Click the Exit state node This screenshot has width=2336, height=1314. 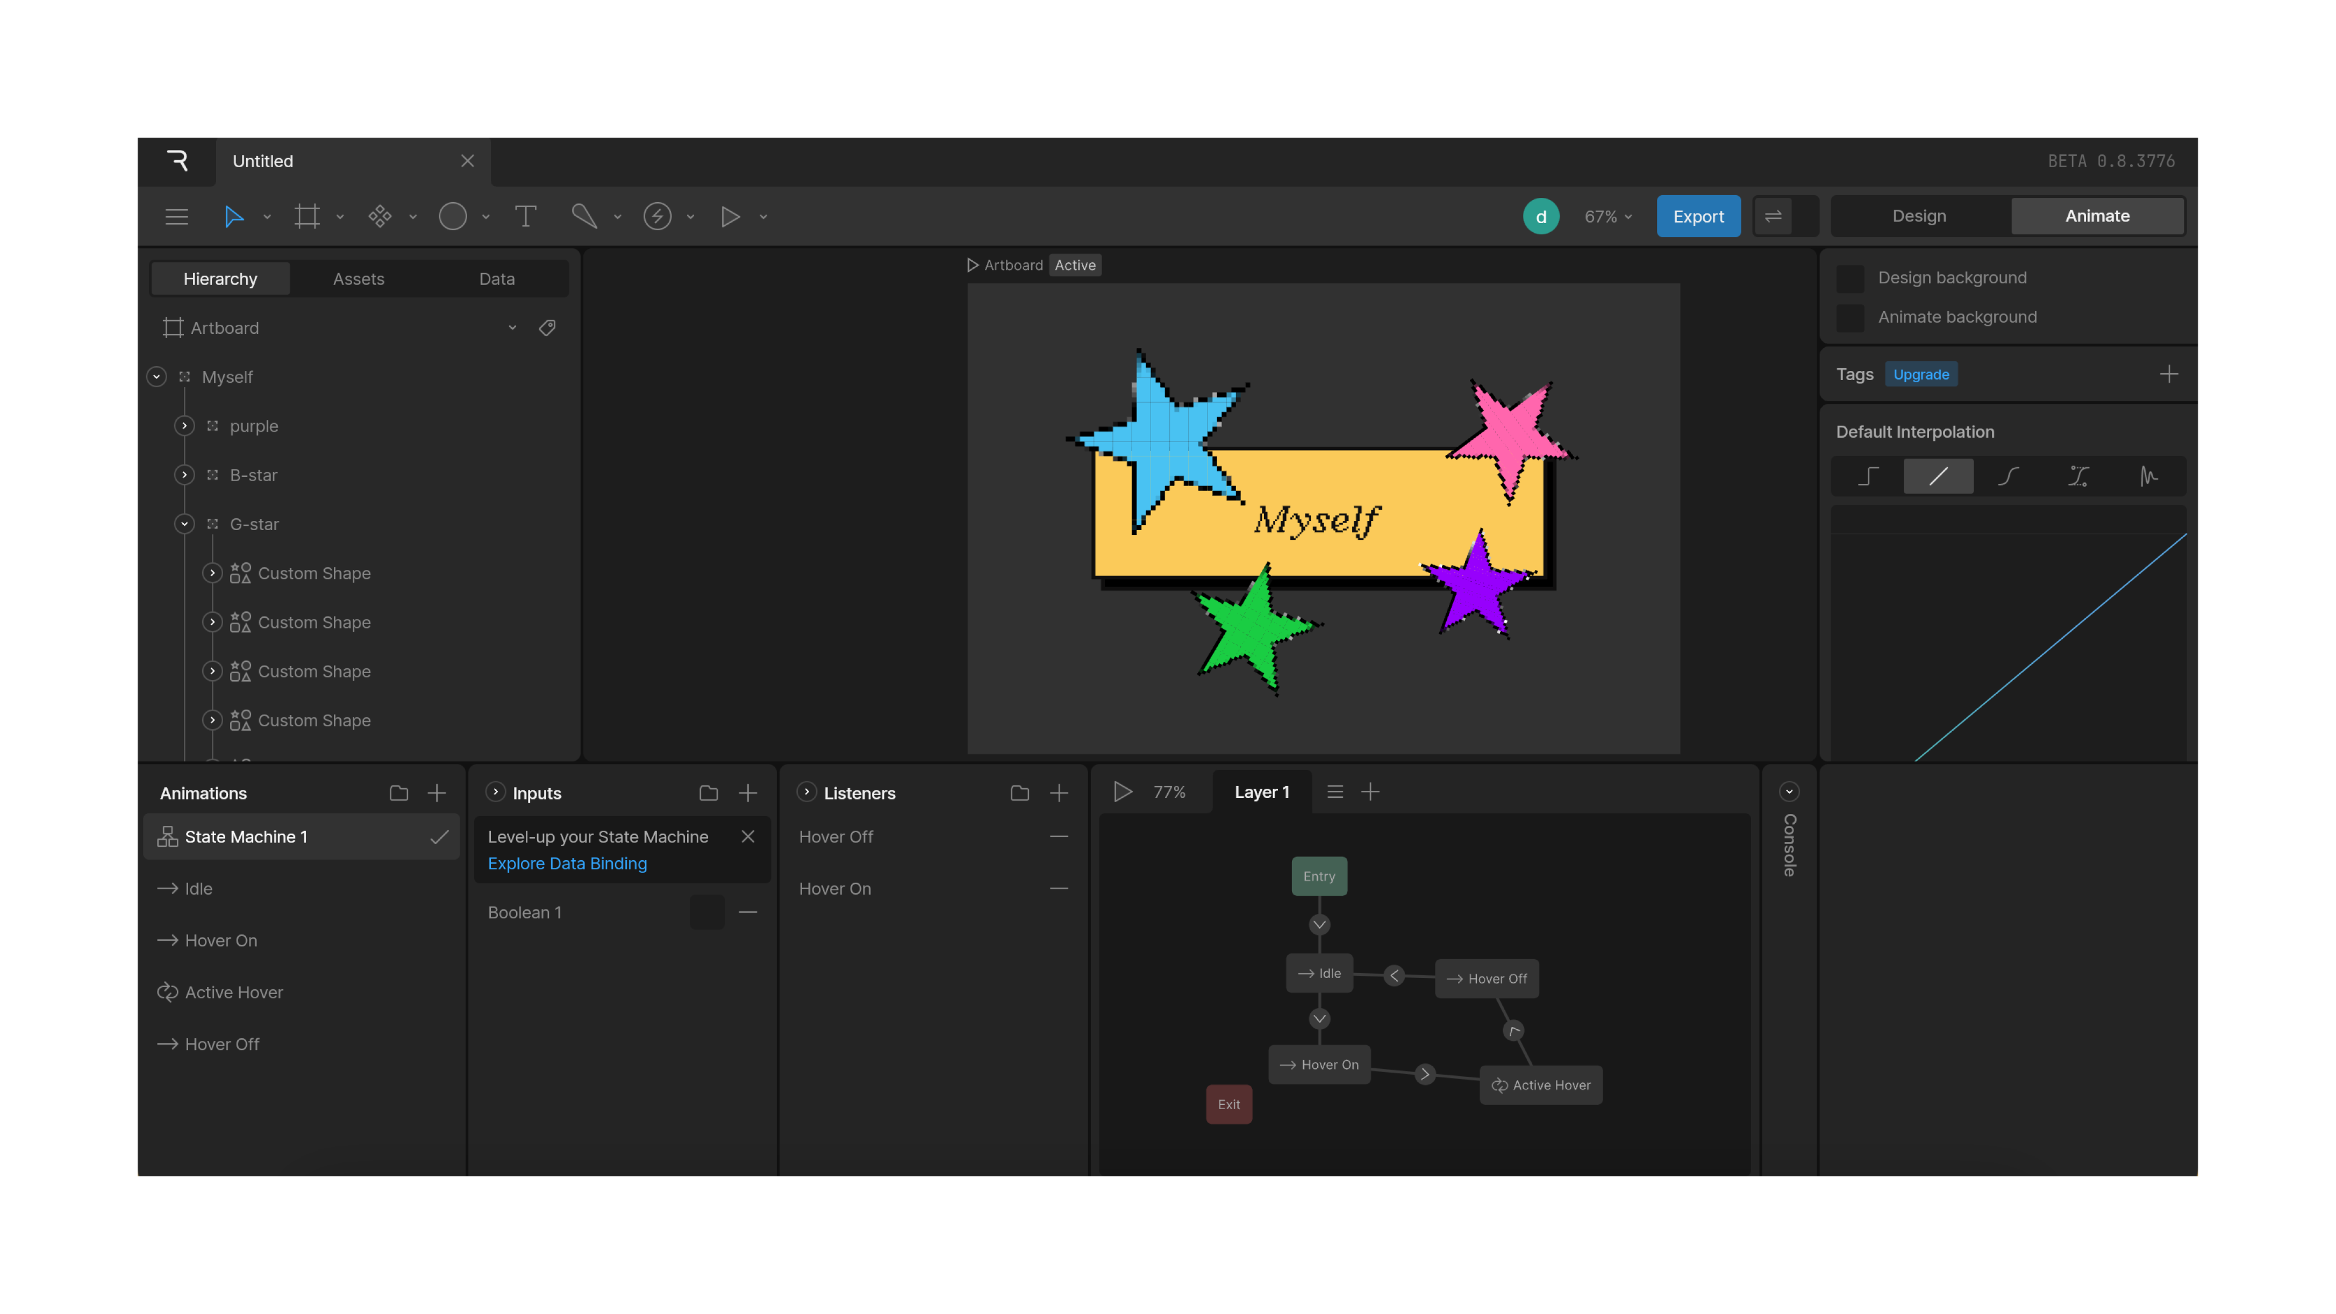point(1229,1104)
